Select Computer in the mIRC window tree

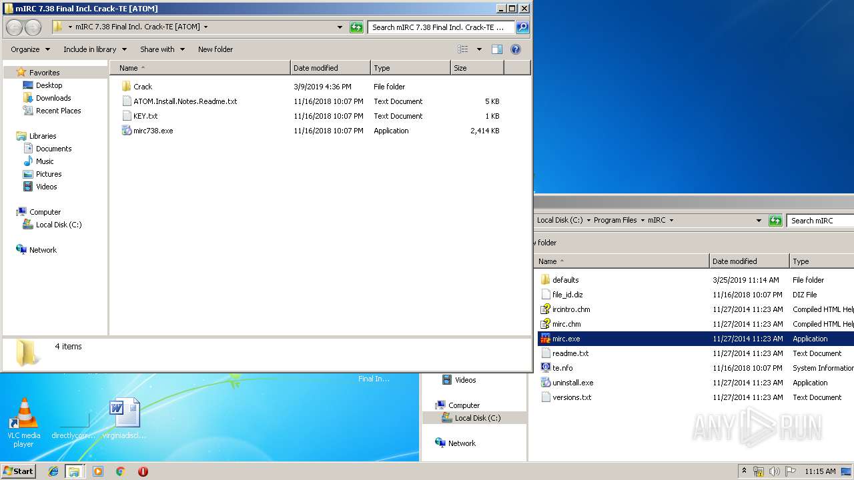(x=464, y=405)
